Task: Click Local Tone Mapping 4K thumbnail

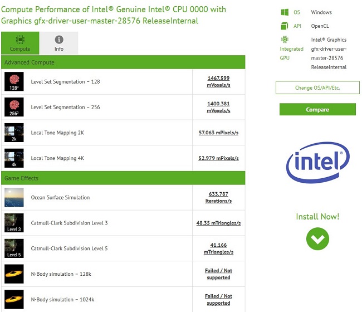Action: (x=14, y=158)
